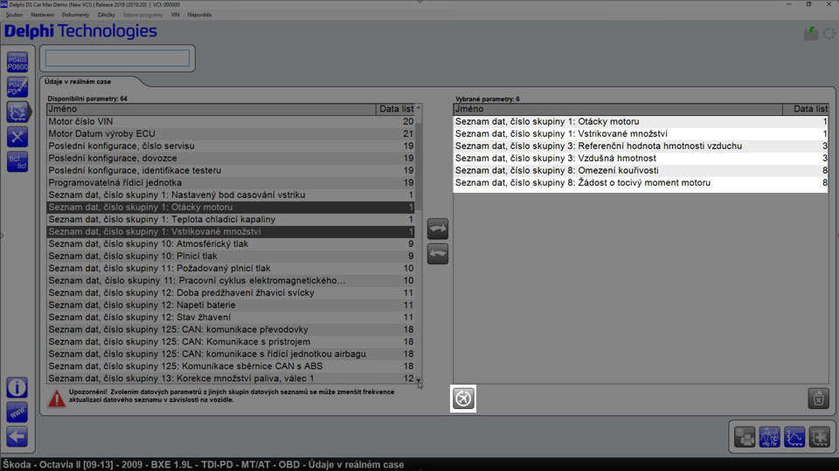
Task: Select Programovatelná řídicí jednotka row
Action: coord(231,182)
